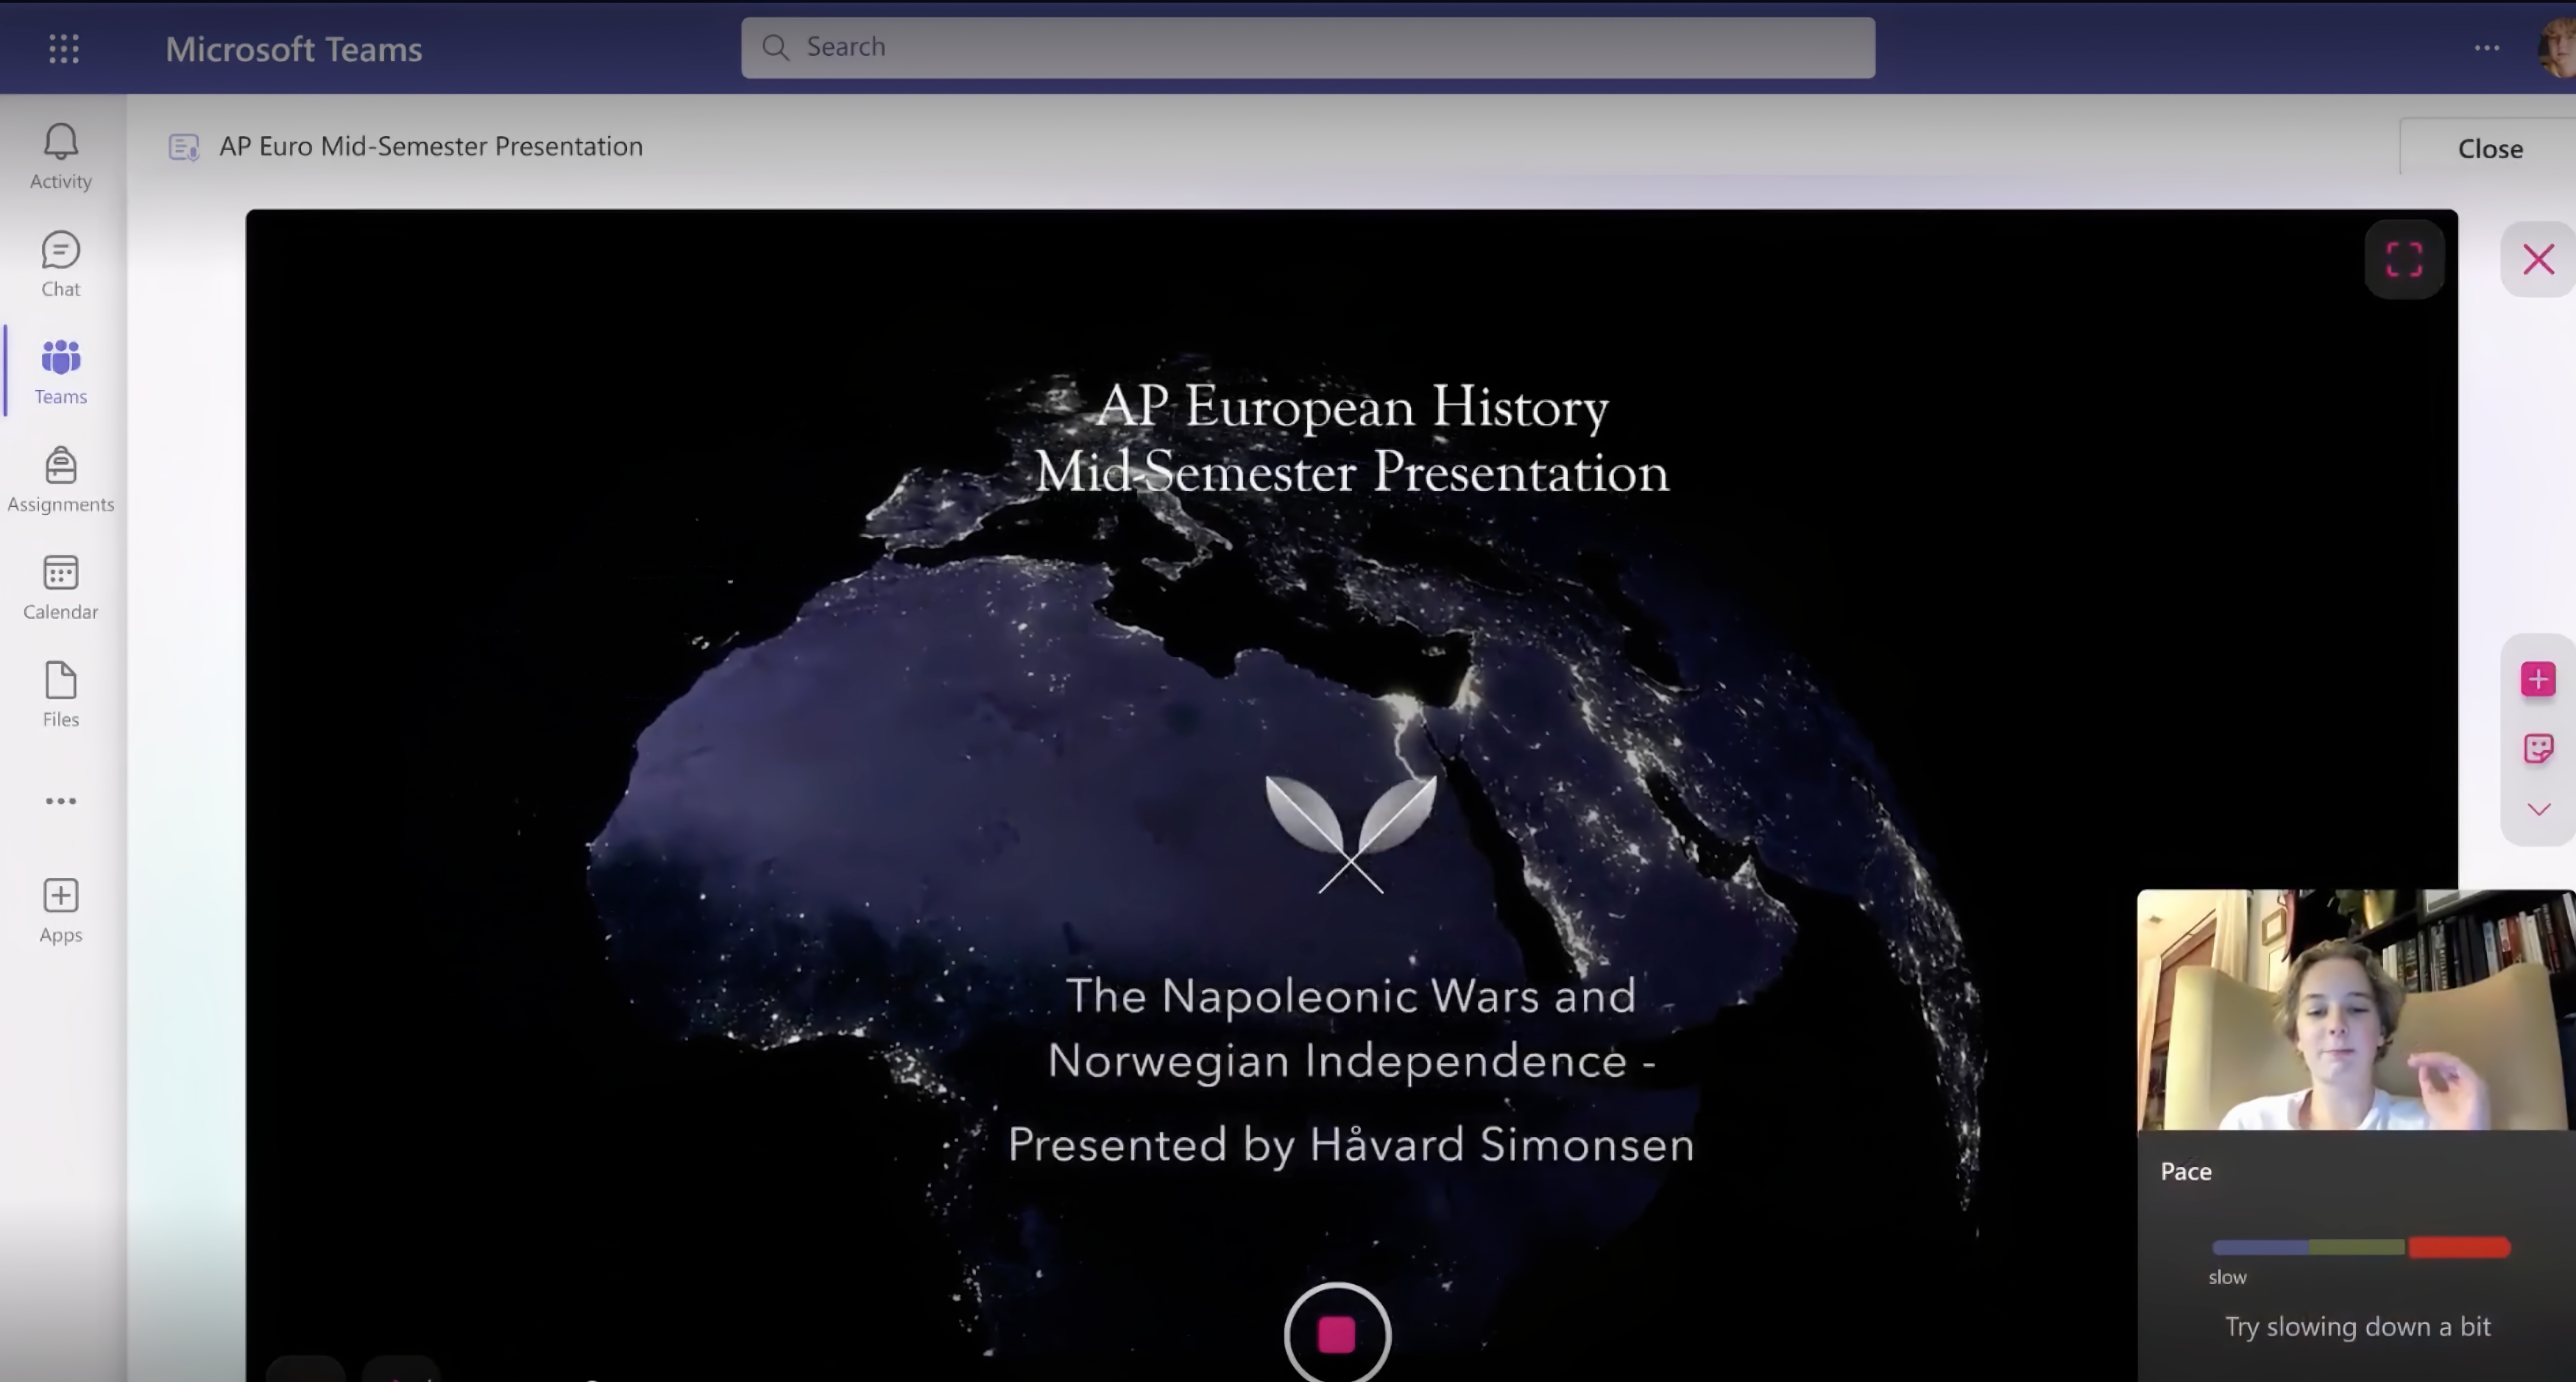Click fullscreen expand presentation button
The image size is (2576, 1382).
point(2404,259)
